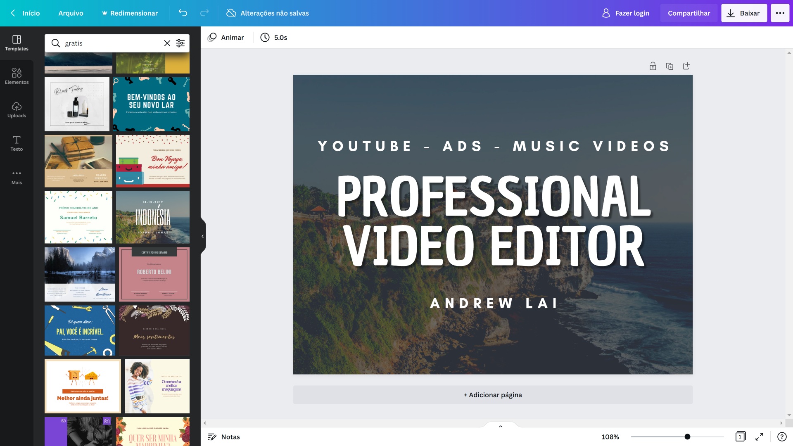The image size is (793, 446).
Task: Open the Mais options in sidebar
Action: pyautogui.click(x=17, y=176)
